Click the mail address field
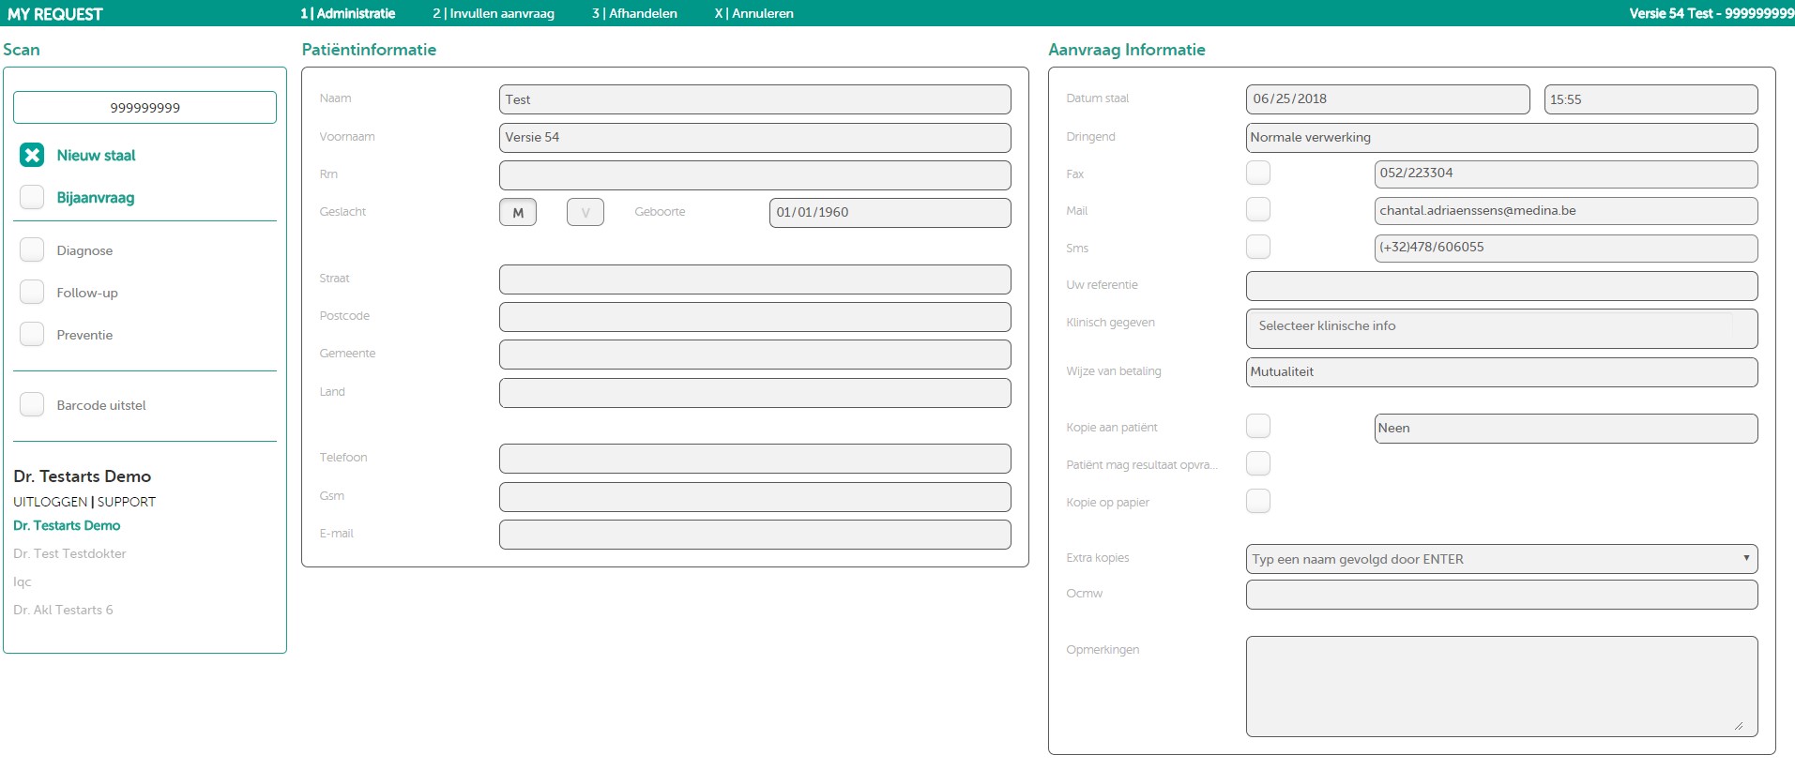Screen dimensions: 1795x770 [1566, 211]
